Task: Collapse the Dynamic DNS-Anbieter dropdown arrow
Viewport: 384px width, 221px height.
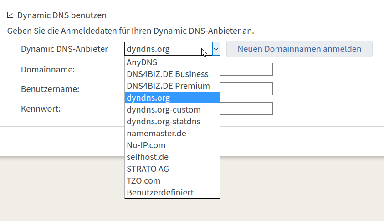Action: [216, 49]
